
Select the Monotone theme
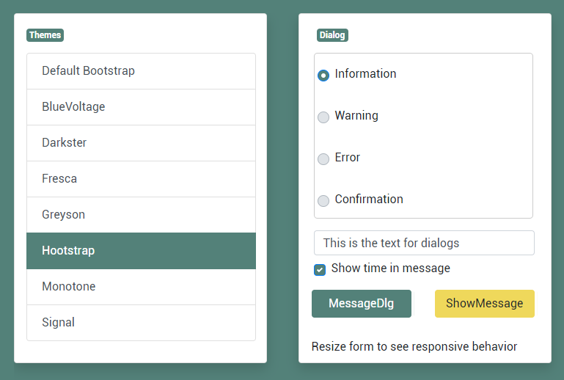tap(141, 287)
